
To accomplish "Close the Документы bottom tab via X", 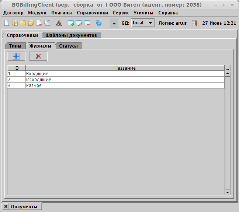I will point(6,206).
